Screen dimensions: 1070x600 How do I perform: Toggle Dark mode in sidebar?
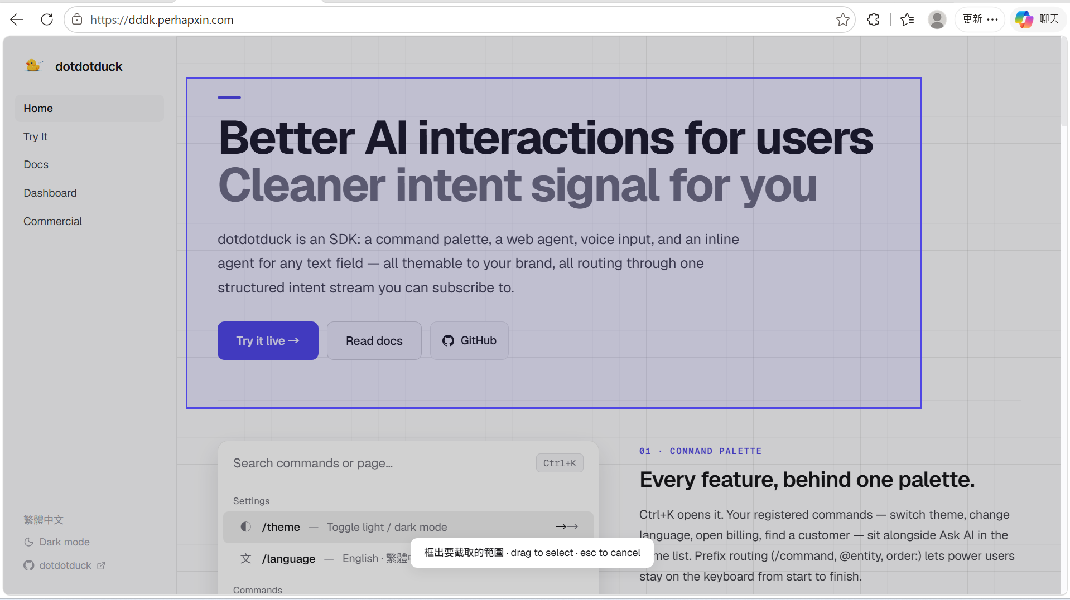pyautogui.click(x=57, y=542)
